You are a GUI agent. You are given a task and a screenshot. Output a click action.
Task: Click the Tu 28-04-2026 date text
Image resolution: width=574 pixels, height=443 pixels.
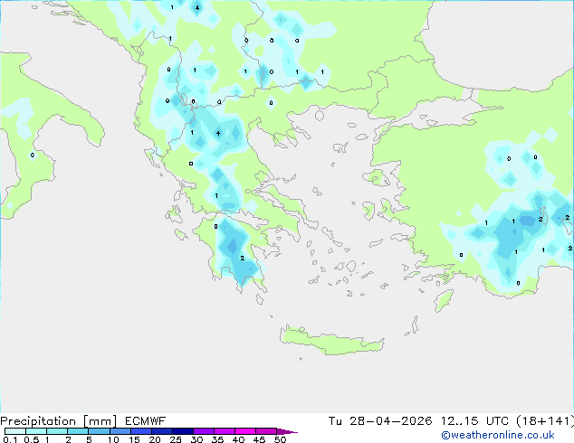click(380, 421)
